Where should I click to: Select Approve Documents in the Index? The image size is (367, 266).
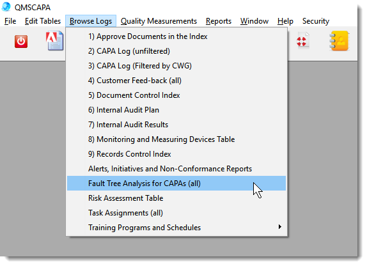coord(176,36)
